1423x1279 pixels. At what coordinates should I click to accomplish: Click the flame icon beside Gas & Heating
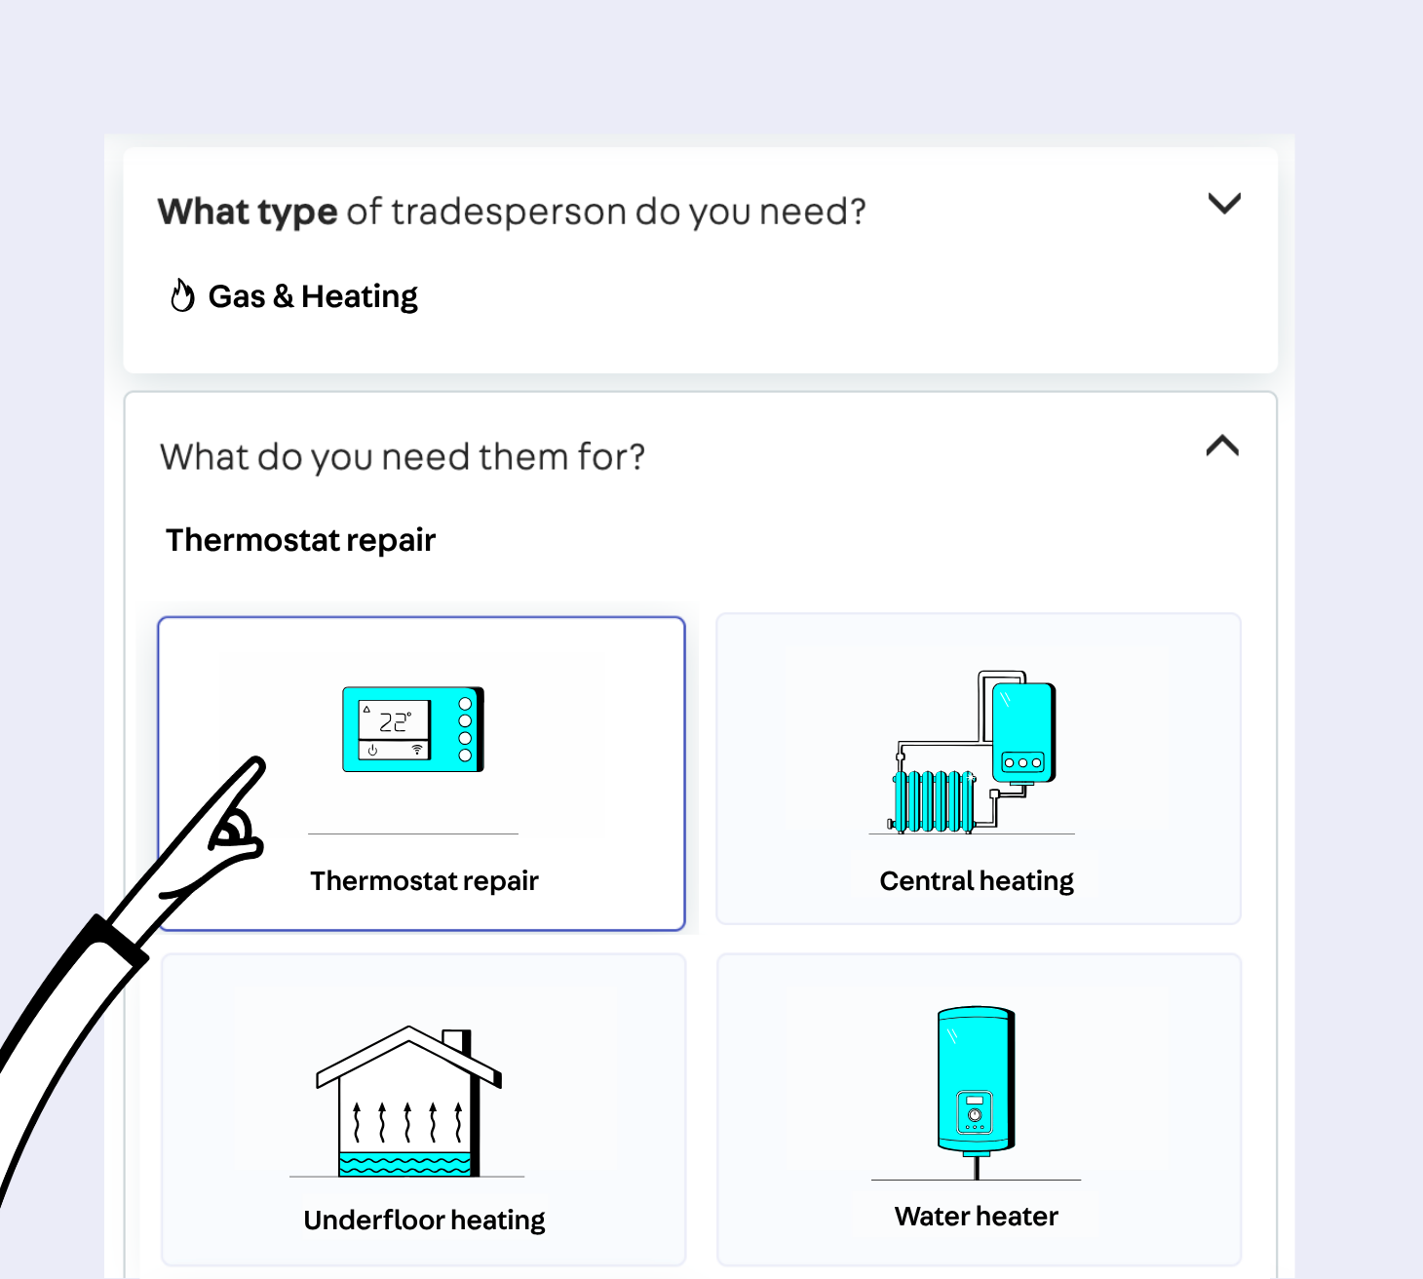[182, 295]
